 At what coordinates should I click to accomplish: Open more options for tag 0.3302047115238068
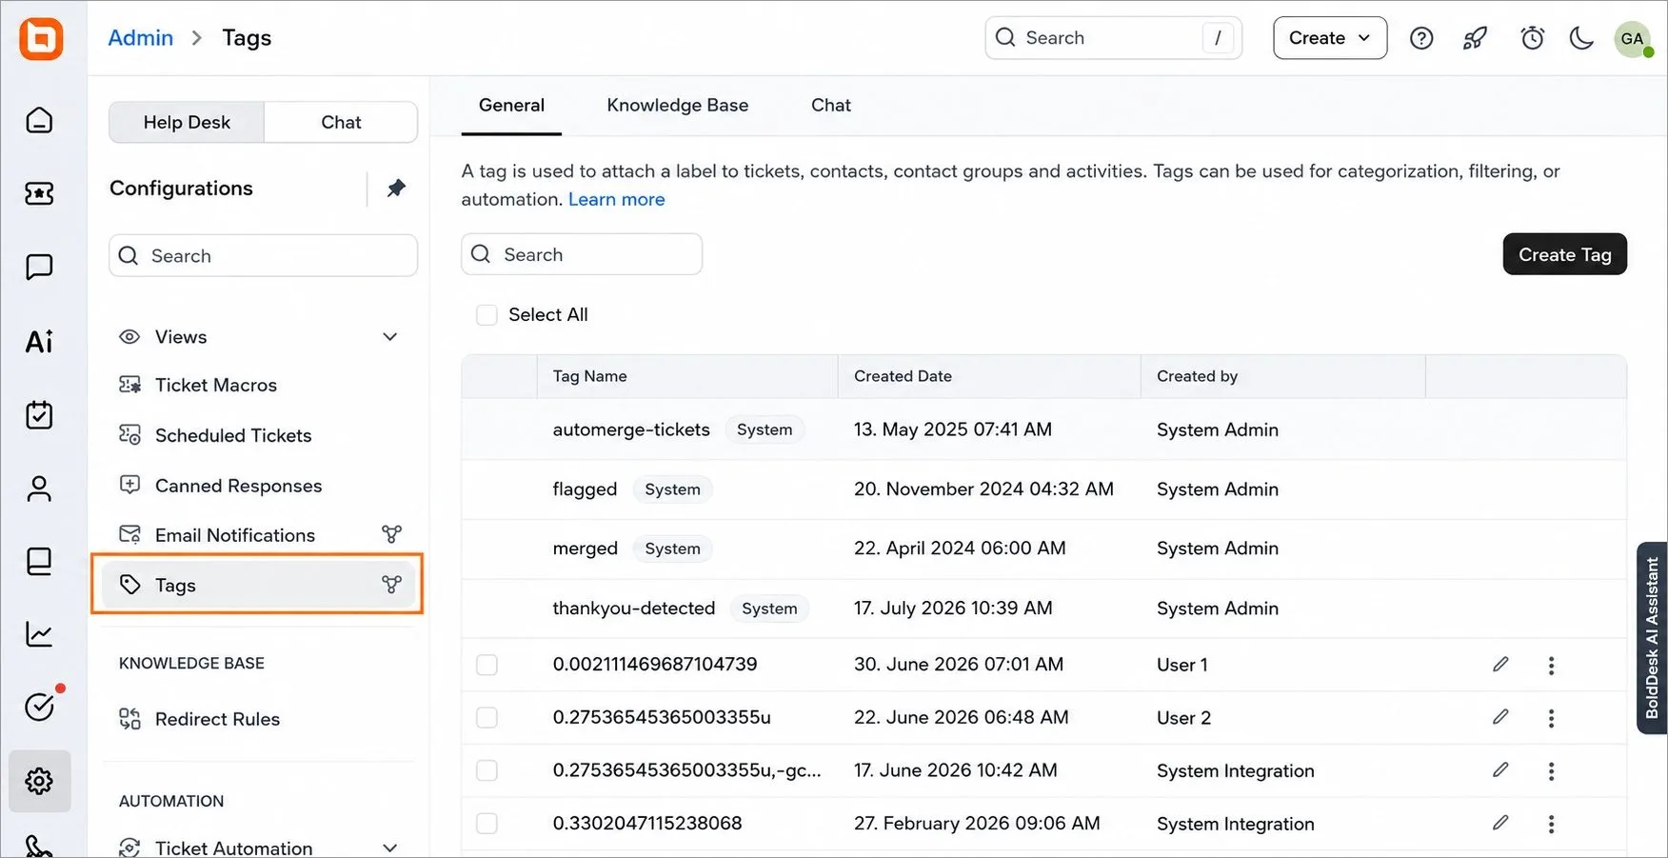click(1551, 824)
